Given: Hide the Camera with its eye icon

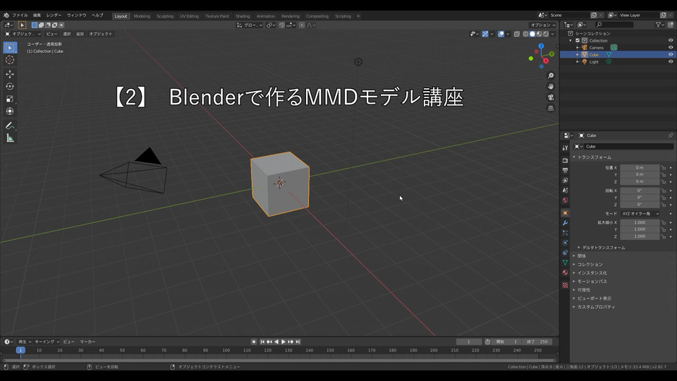Looking at the screenshot, I should point(671,47).
